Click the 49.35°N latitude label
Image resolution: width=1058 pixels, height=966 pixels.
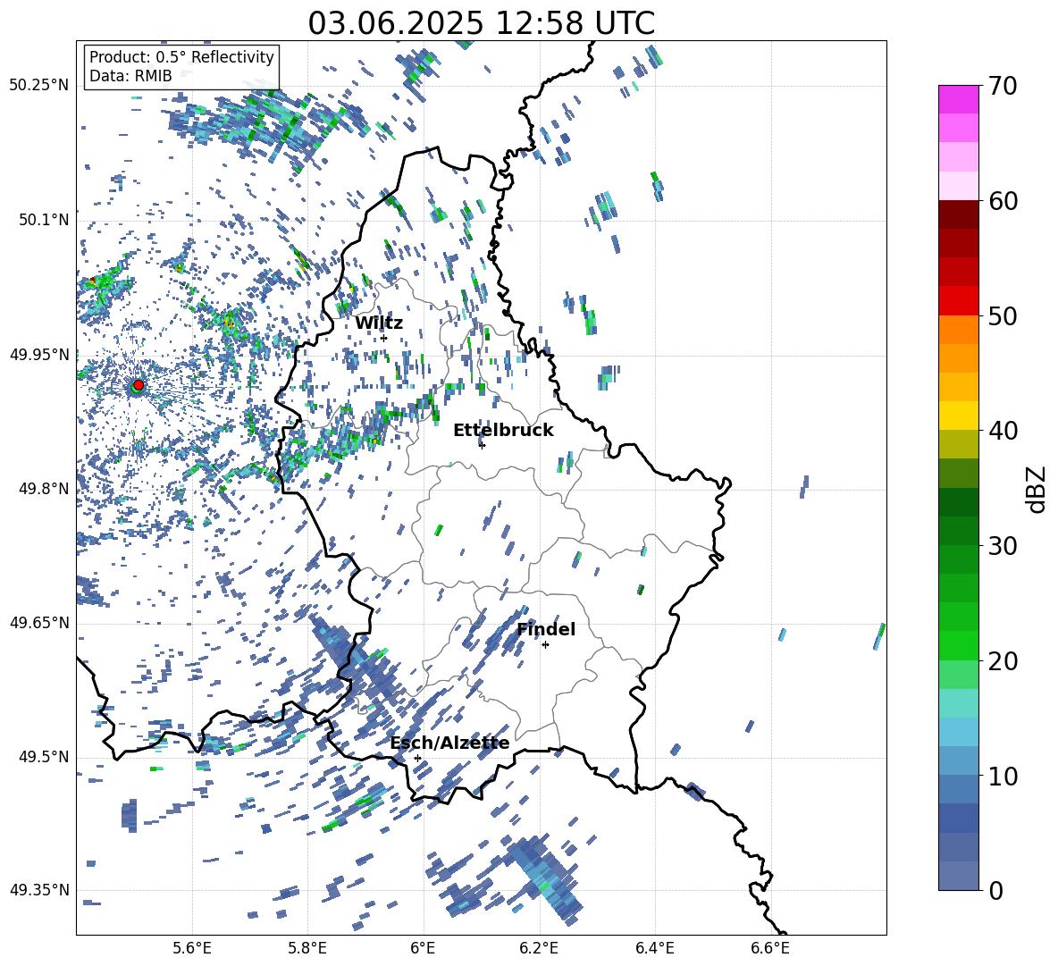point(39,890)
